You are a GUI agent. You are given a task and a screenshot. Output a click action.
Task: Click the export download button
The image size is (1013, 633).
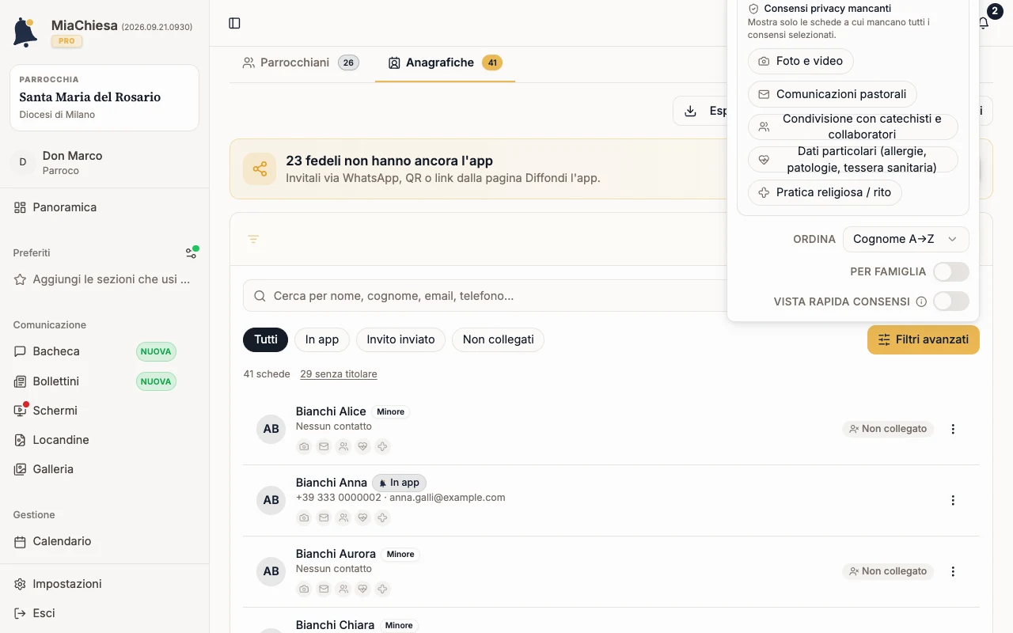point(700,111)
